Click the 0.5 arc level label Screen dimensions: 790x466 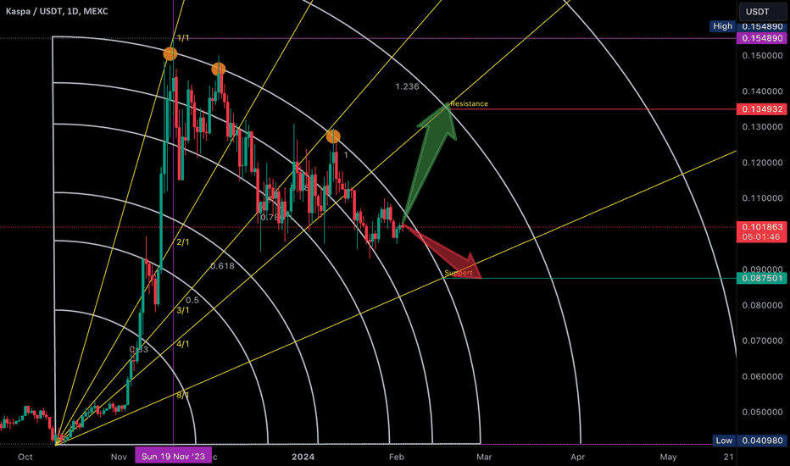192,300
